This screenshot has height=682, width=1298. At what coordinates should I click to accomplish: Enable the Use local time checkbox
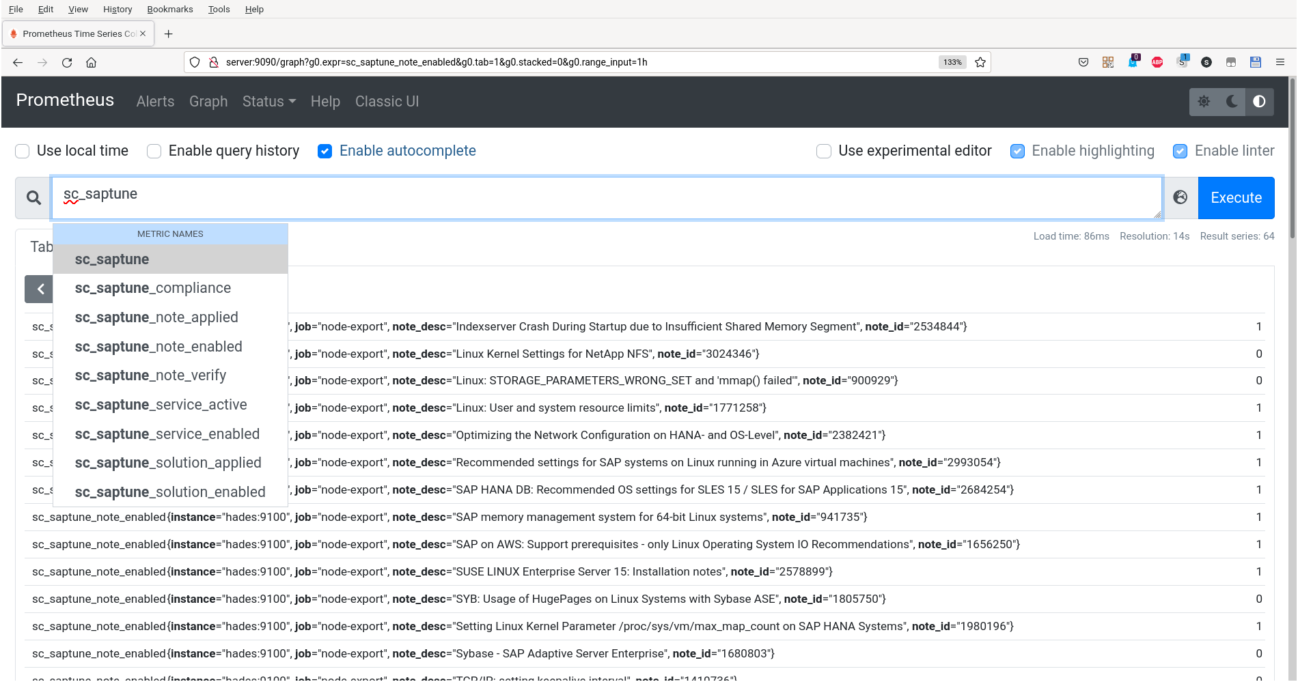[x=23, y=151]
